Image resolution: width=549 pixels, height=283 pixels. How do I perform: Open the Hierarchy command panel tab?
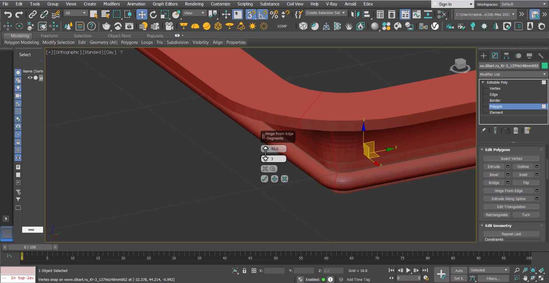[506, 56]
